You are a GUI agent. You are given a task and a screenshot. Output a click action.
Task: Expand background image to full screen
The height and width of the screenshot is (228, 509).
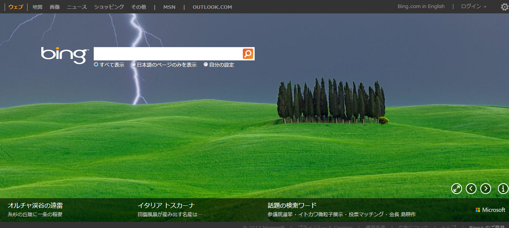tap(457, 189)
